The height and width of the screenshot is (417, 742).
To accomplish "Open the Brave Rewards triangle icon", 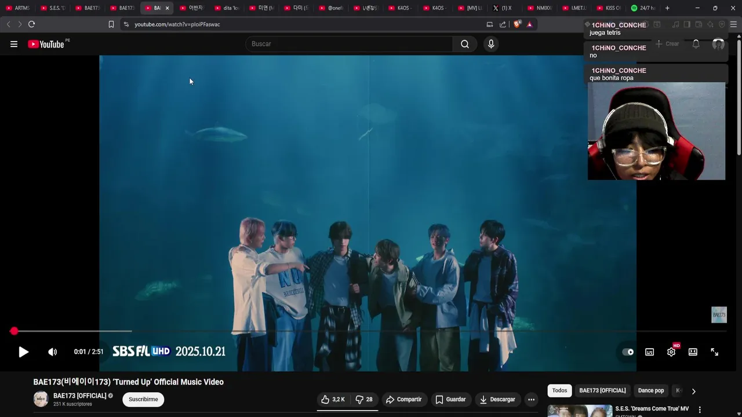I will pyautogui.click(x=529, y=24).
